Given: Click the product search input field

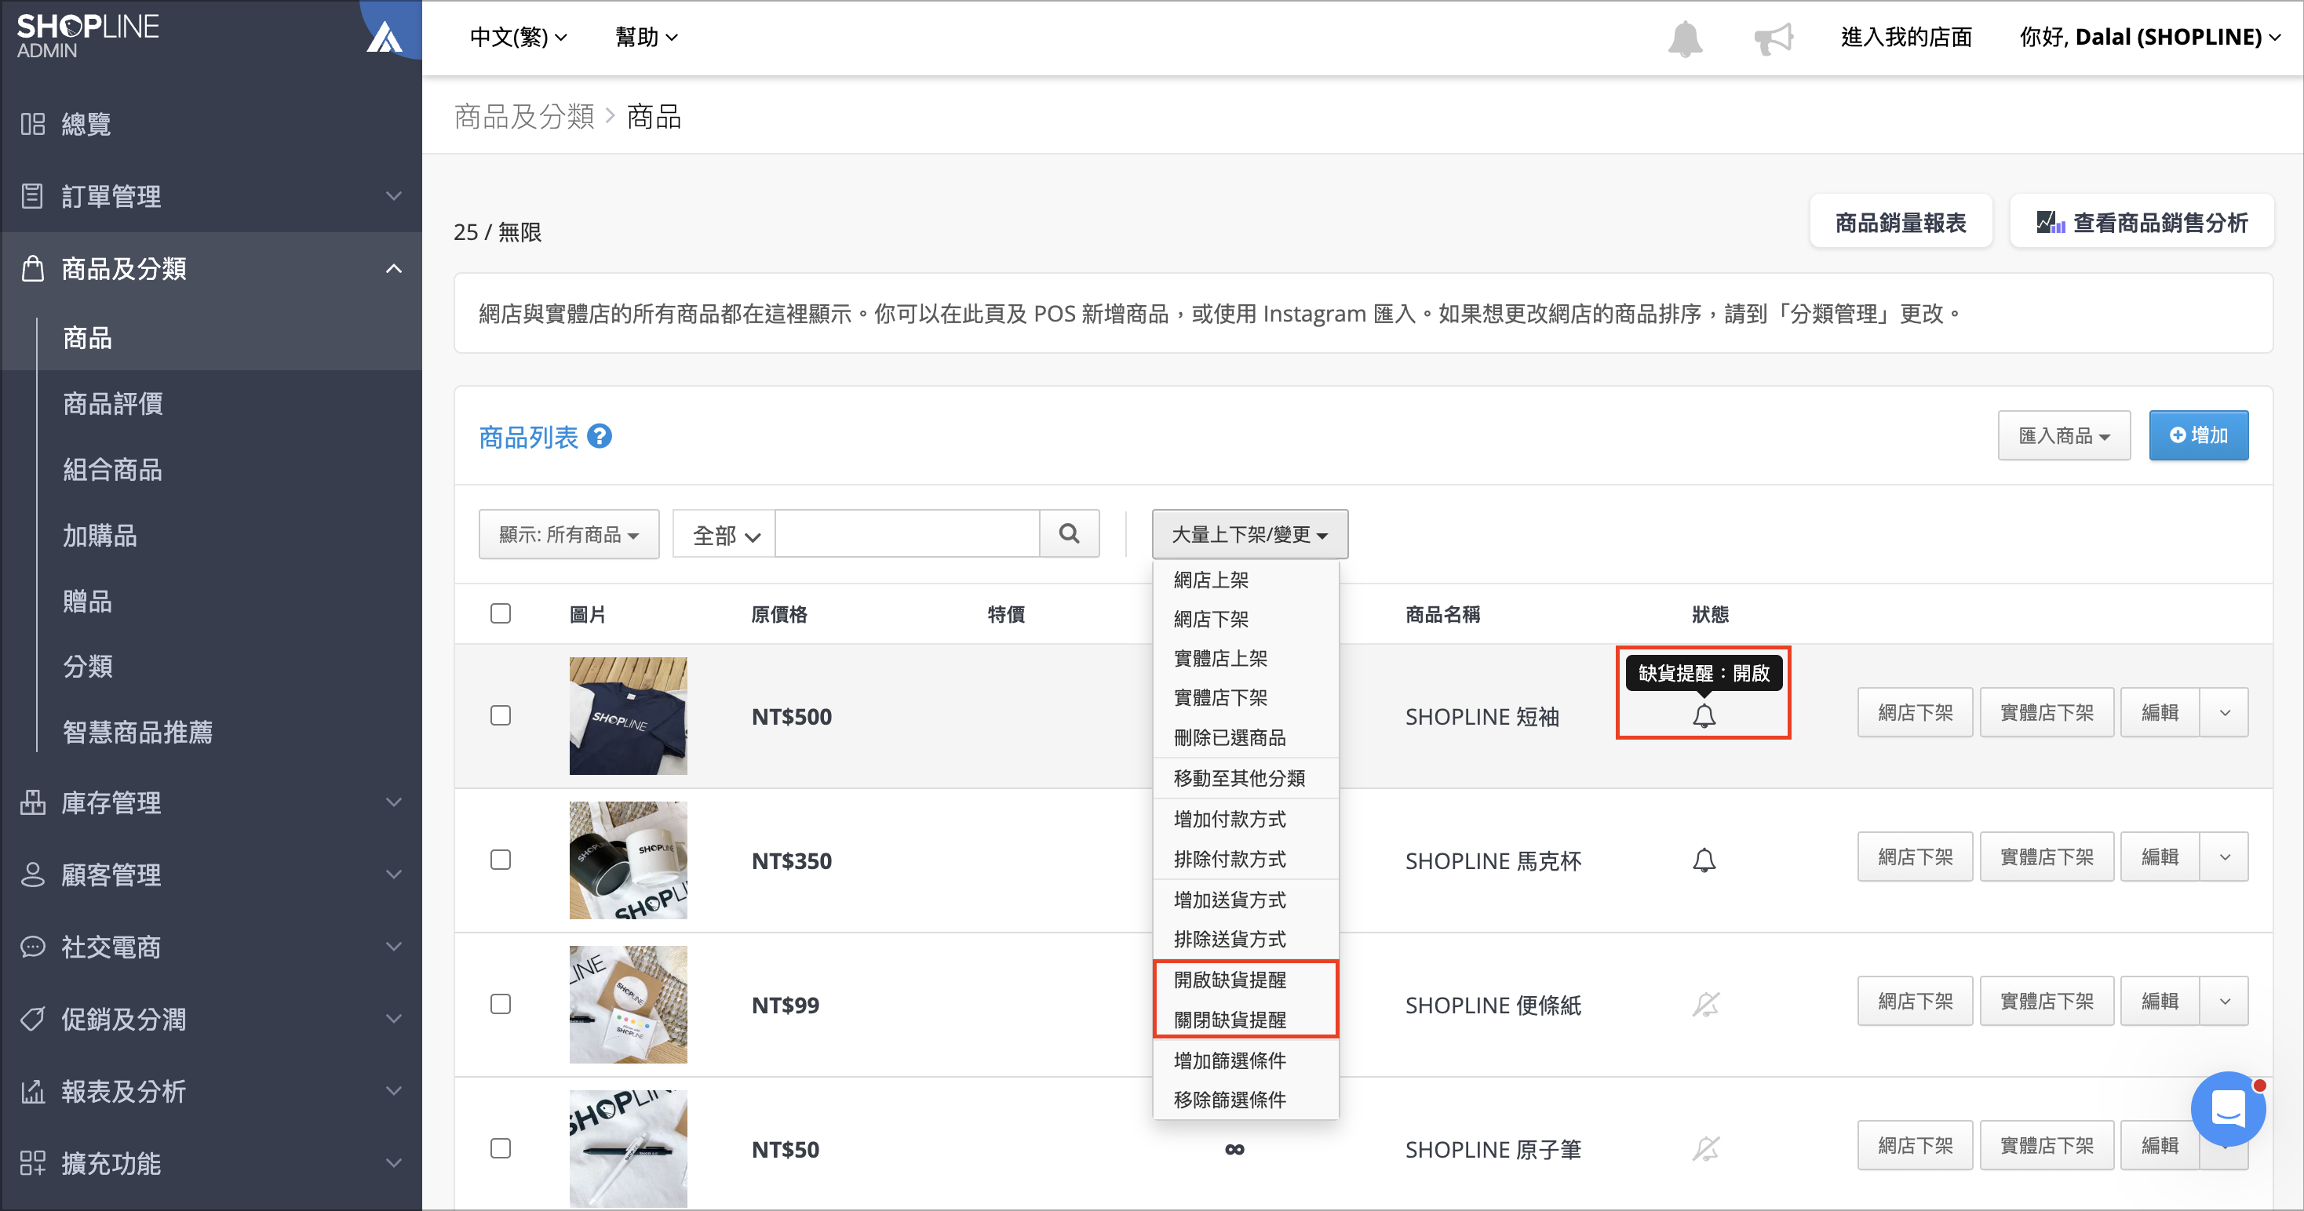Looking at the screenshot, I should 907,533.
